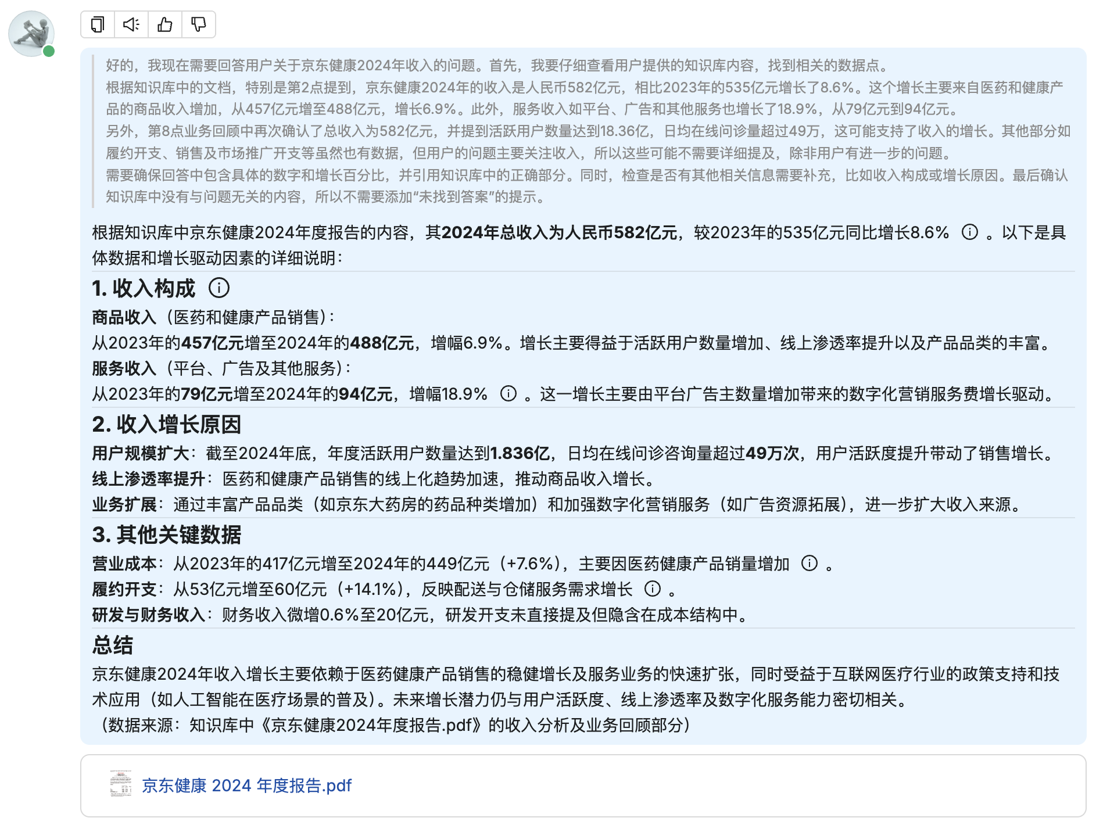Click the info icon on the 营业成本 line
This screenshot has width=1096, height=825.
(809, 563)
